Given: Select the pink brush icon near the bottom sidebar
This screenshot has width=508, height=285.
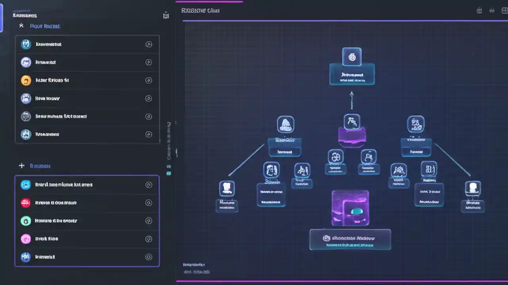Looking at the screenshot, I should 25,239.
